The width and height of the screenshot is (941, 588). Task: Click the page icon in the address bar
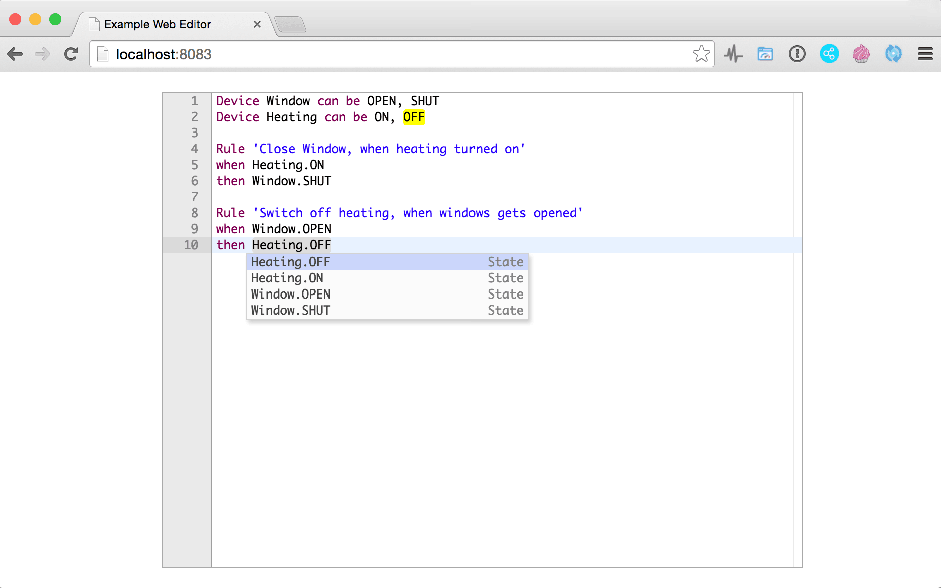point(103,54)
